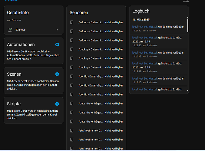Viewport: 205px width, 151px height.
Task: Open localhost Betriebszeit link from the 10:23:46 entry
Action: click(145, 38)
